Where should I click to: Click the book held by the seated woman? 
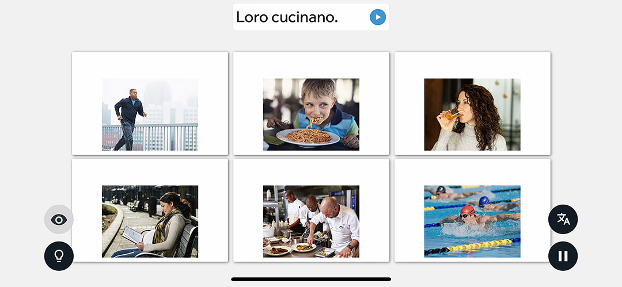pyautogui.click(x=132, y=235)
